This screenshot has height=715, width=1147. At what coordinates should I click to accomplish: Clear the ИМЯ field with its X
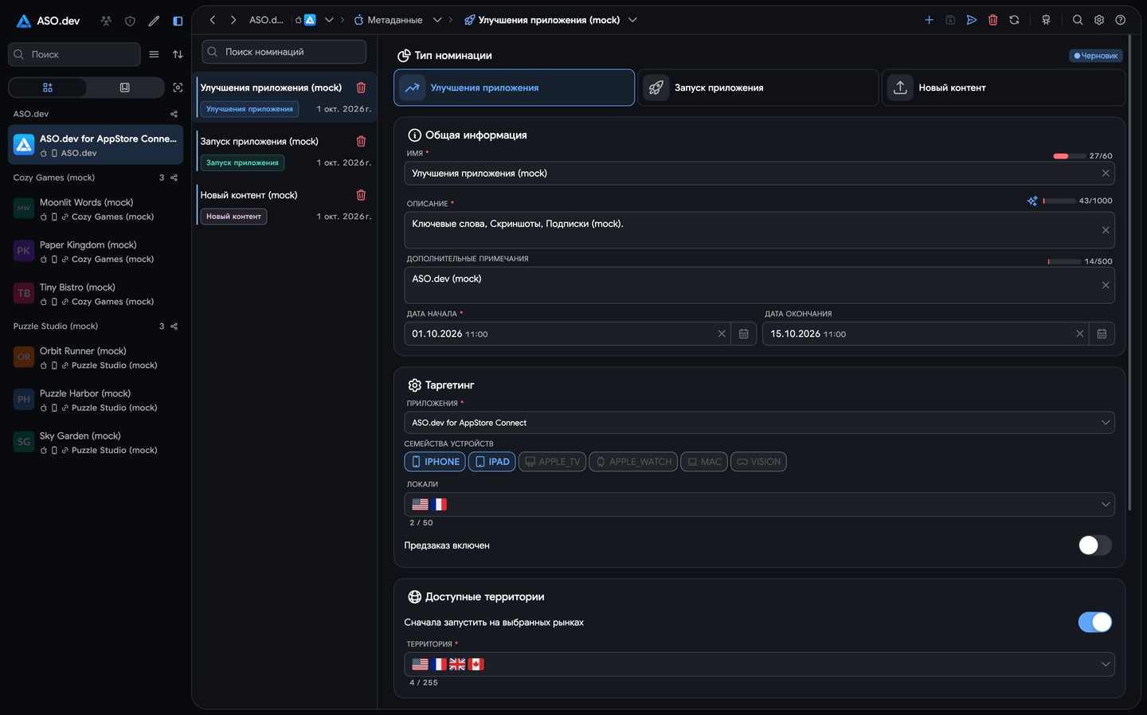[x=1106, y=173]
